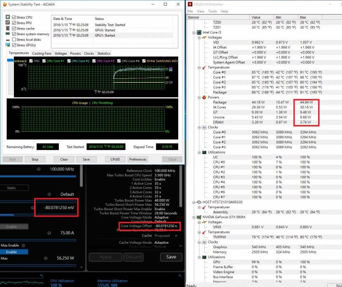The height and width of the screenshot is (287, 342).
Task: Uncheck CPU Core #1 in temperature graph legend
Action: (44, 61)
